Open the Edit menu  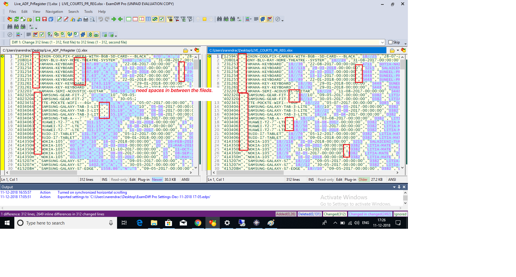pyautogui.click(x=24, y=12)
